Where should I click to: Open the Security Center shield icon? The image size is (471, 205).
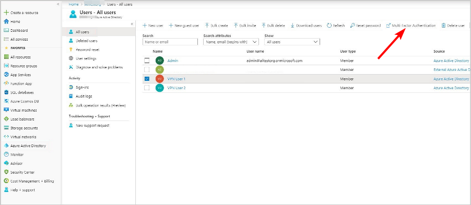(6, 172)
